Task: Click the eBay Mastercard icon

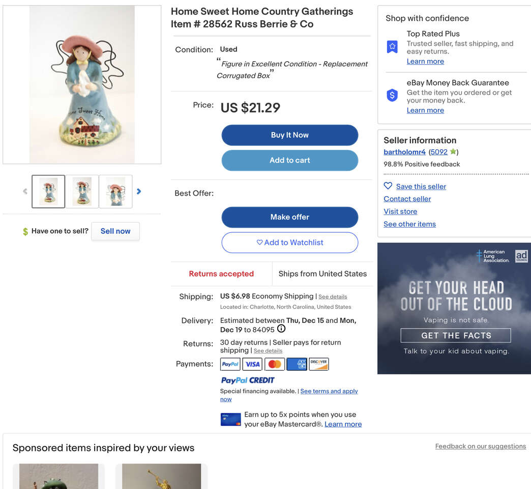Action: tap(230, 419)
